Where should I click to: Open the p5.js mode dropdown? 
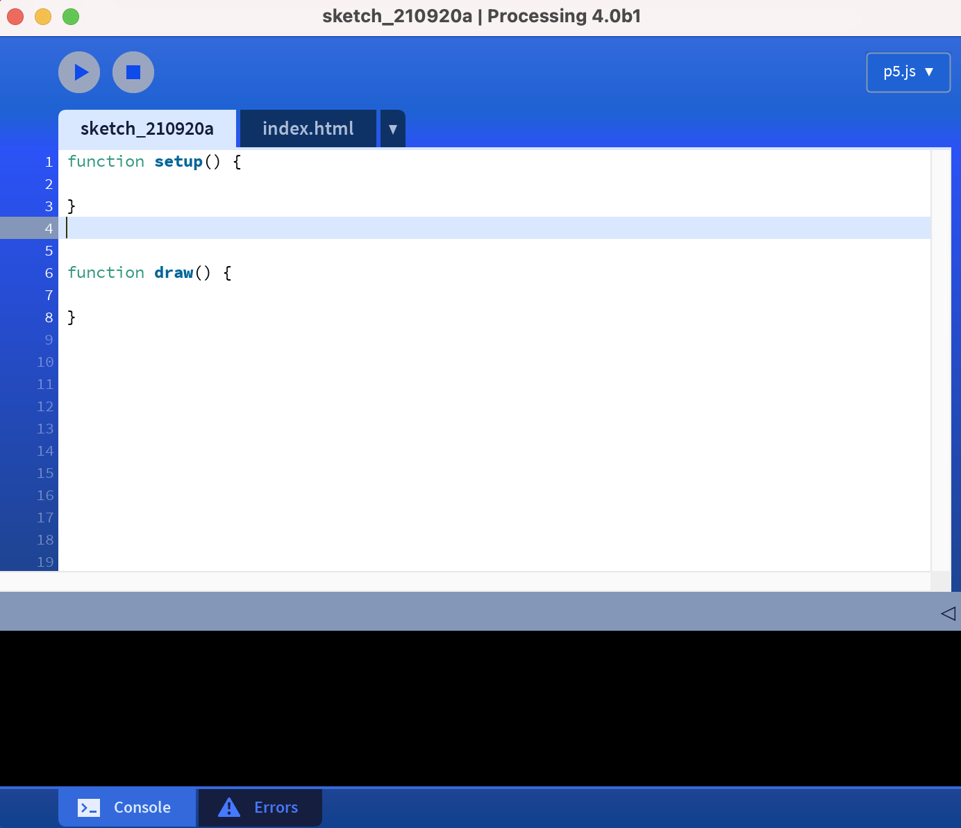908,72
